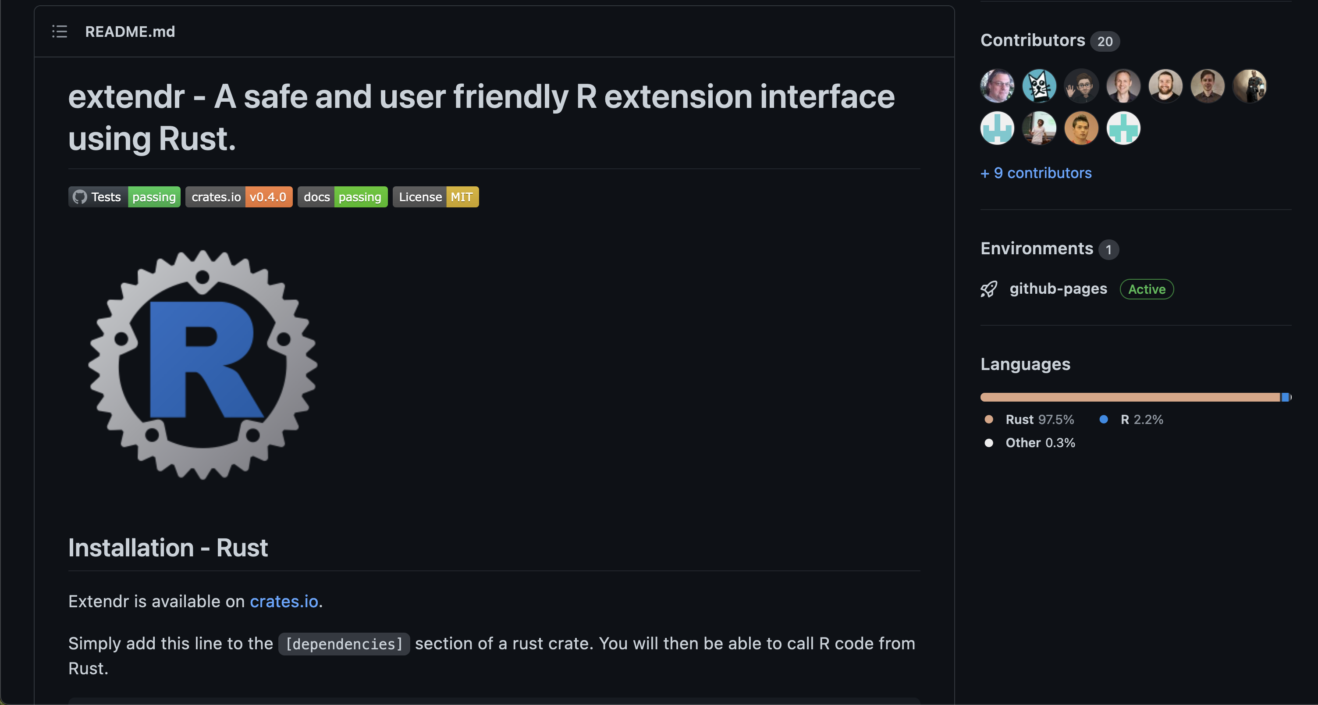Follow the crates.io link in text
1318x705 pixels.
(x=284, y=602)
